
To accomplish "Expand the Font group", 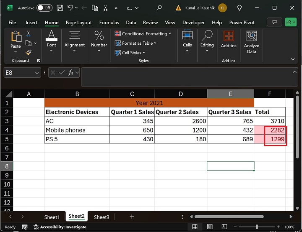I will 52,41.
